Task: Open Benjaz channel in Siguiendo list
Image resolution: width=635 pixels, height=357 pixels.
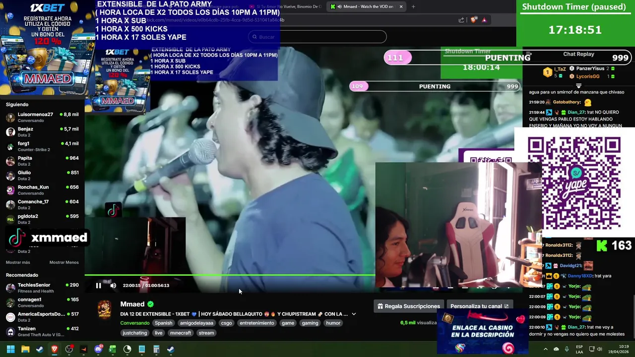Action: [42, 132]
